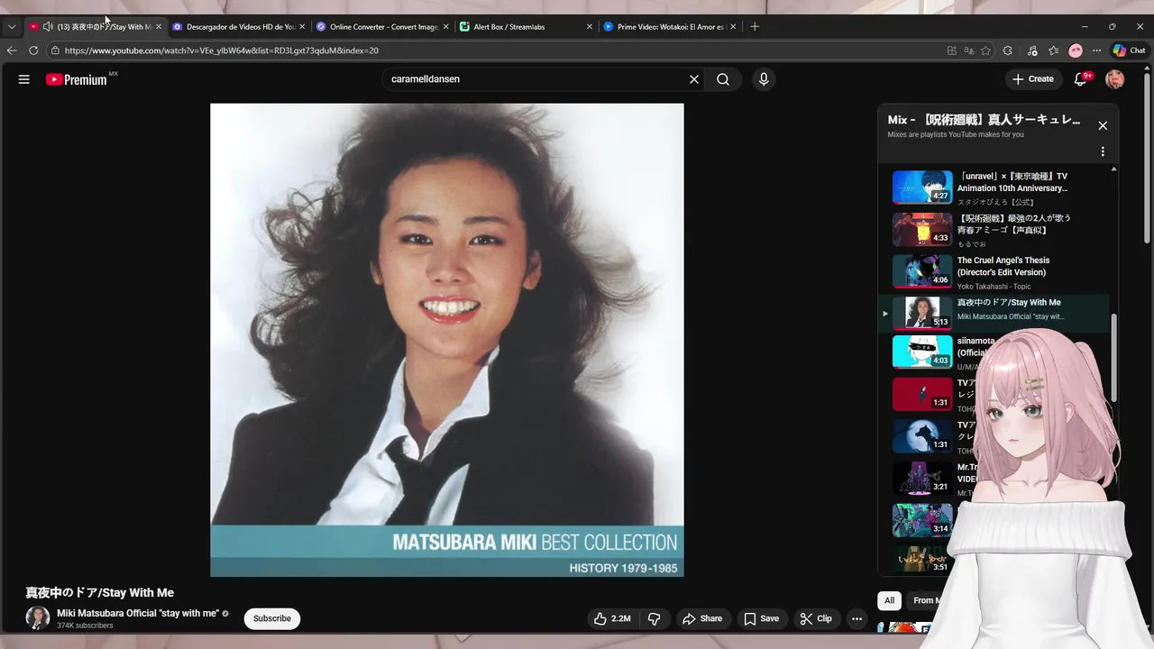This screenshot has height=649, width=1154.
Task: Play the siinamota playlist thumbnail
Action: point(922,352)
